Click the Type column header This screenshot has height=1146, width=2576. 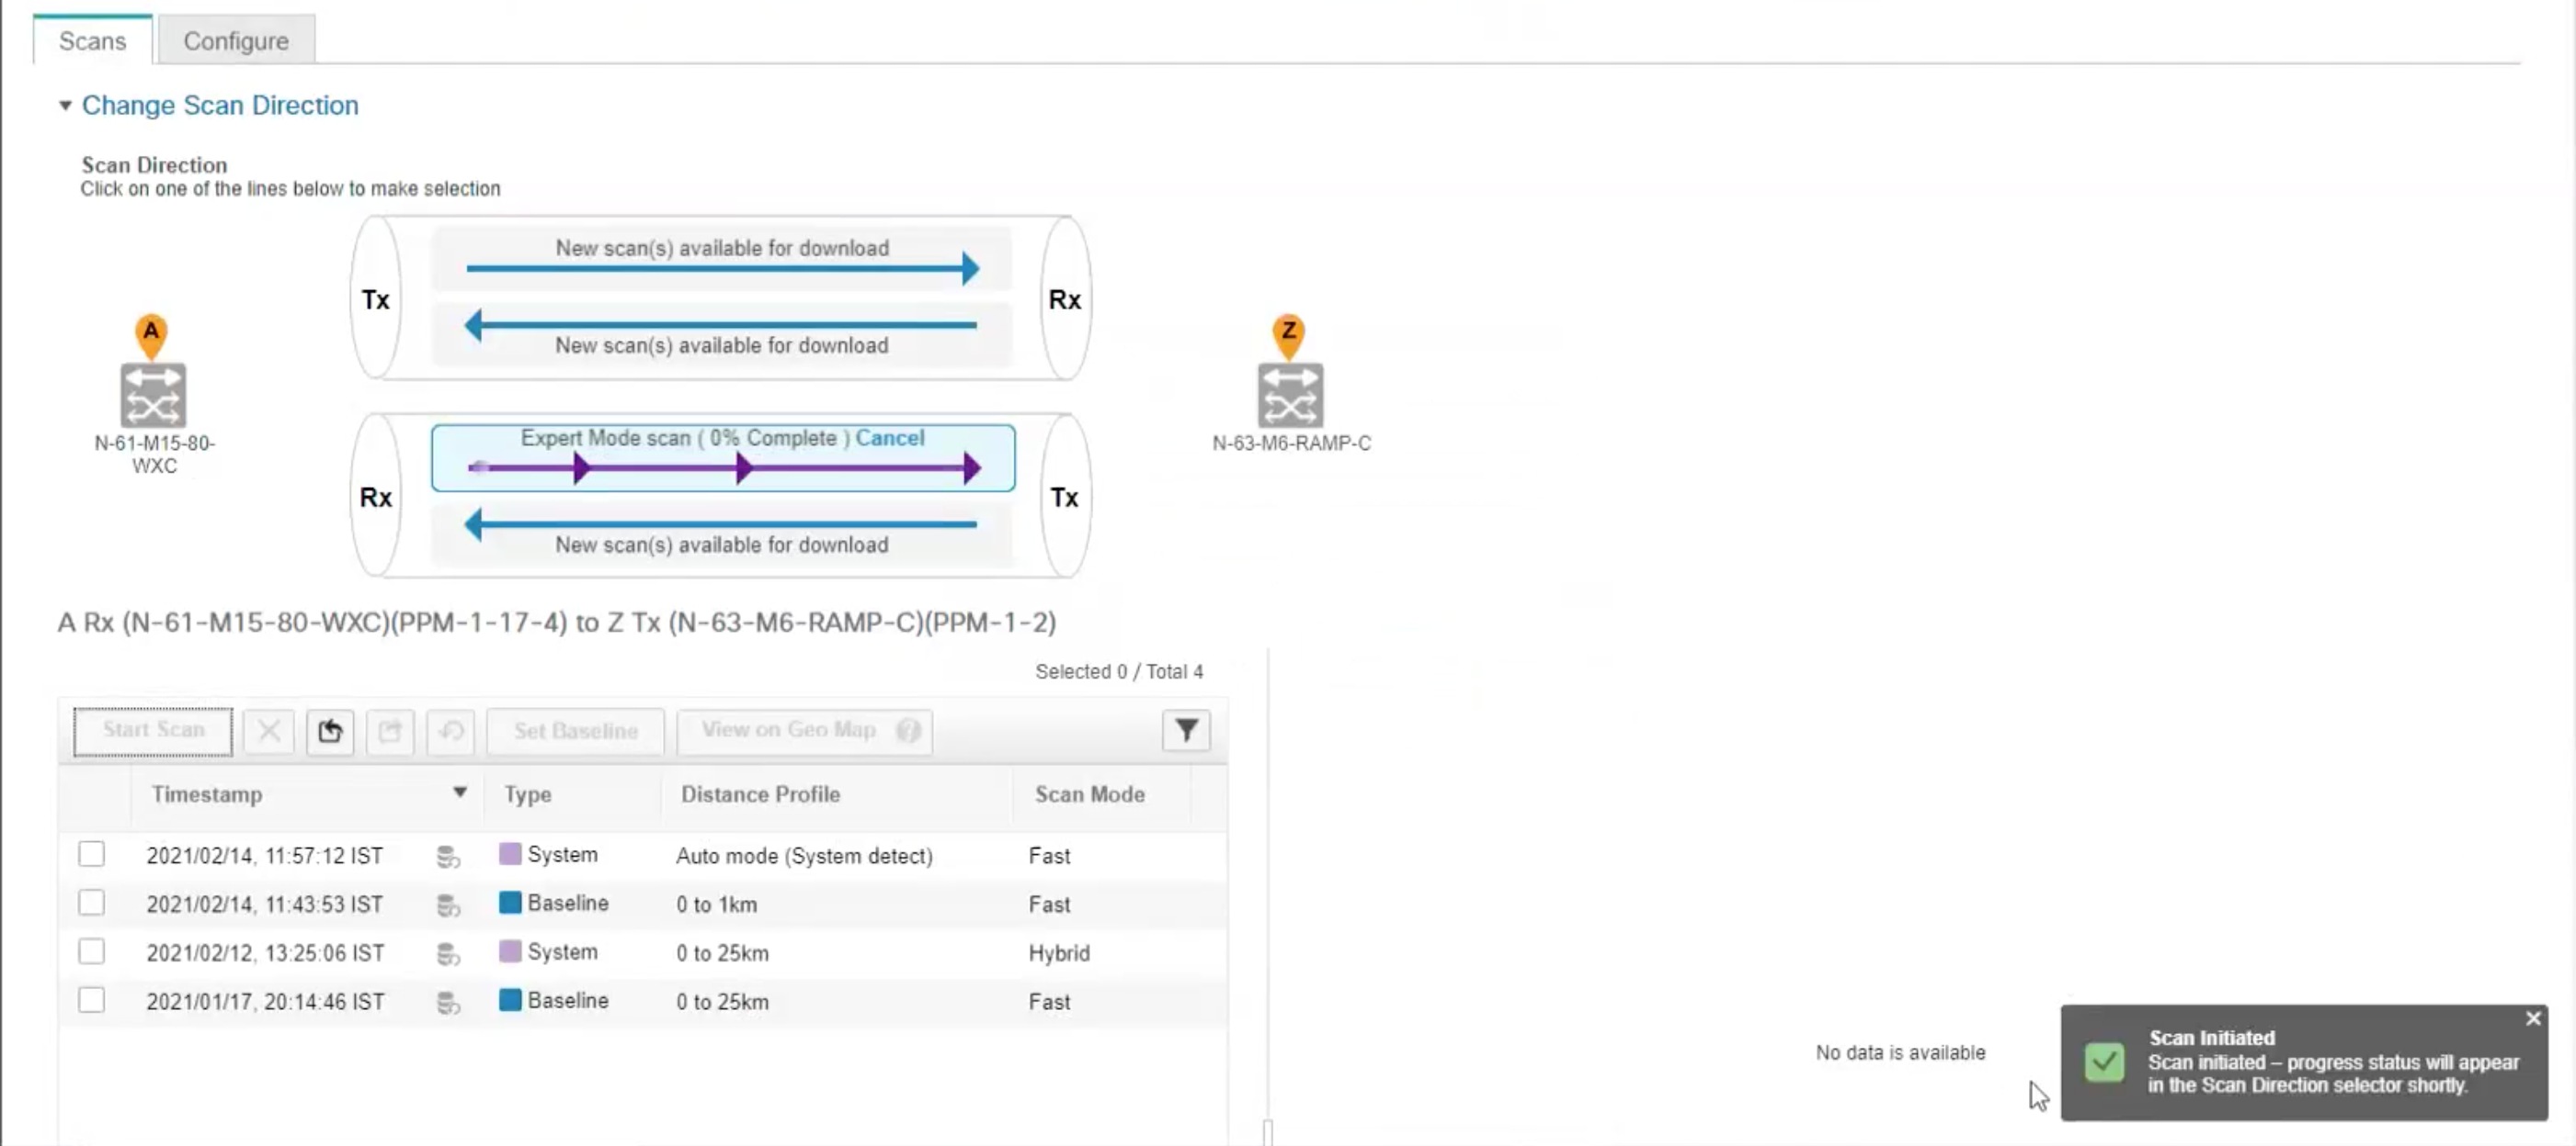[x=527, y=794]
